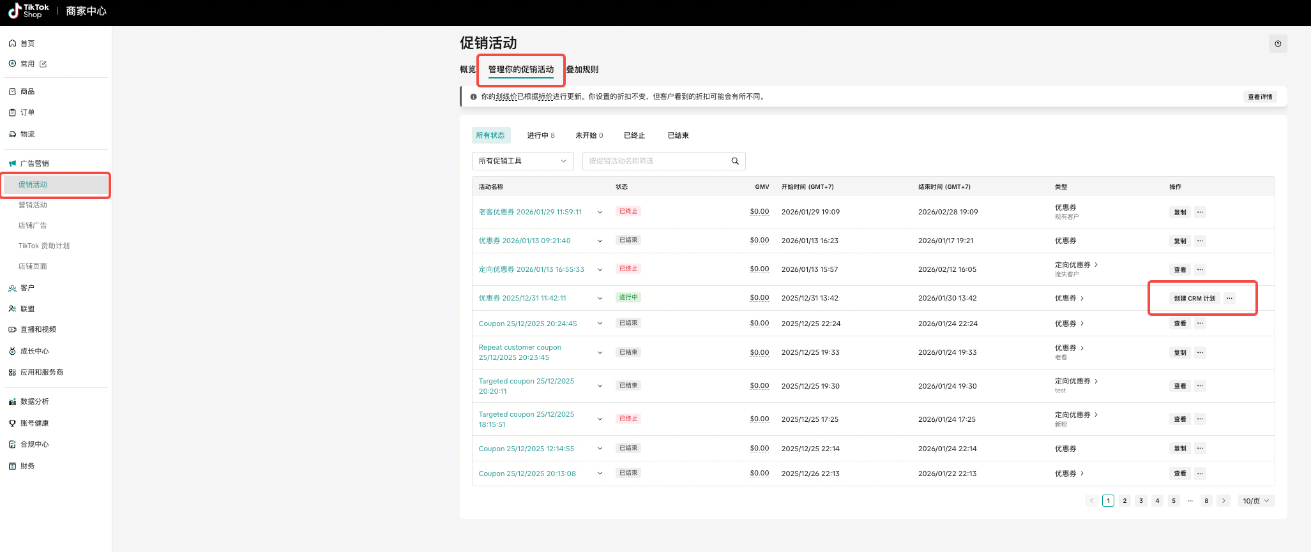
Task: Go to the next page of results
Action: coord(1224,500)
